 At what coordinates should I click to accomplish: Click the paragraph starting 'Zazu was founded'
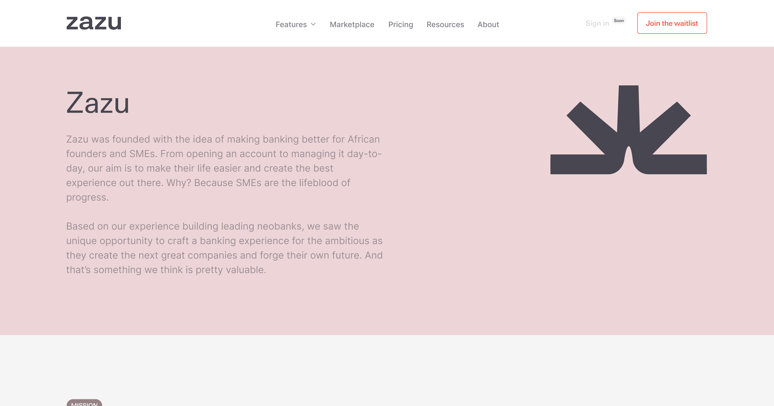pos(224,168)
